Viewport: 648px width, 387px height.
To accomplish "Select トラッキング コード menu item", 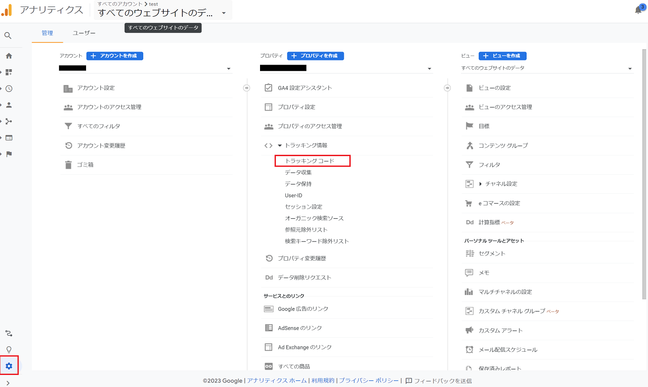I will pyautogui.click(x=310, y=161).
